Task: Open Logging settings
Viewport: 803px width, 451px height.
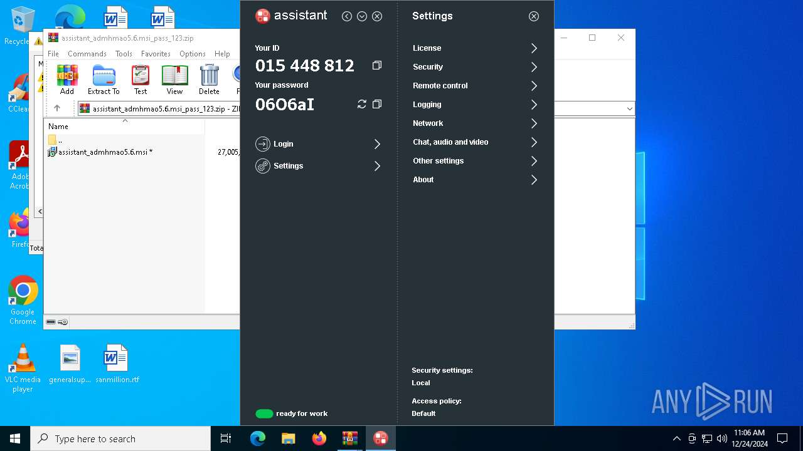Action: point(475,105)
